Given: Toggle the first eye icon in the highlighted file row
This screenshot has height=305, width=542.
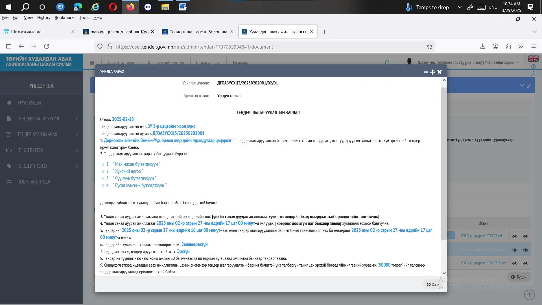Looking at the screenshot, I should (515, 250).
